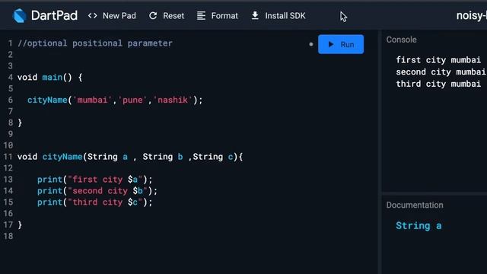This screenshot has height=274, width=487.
Task: Click the Format lines icon
Action: click(201, 15)
